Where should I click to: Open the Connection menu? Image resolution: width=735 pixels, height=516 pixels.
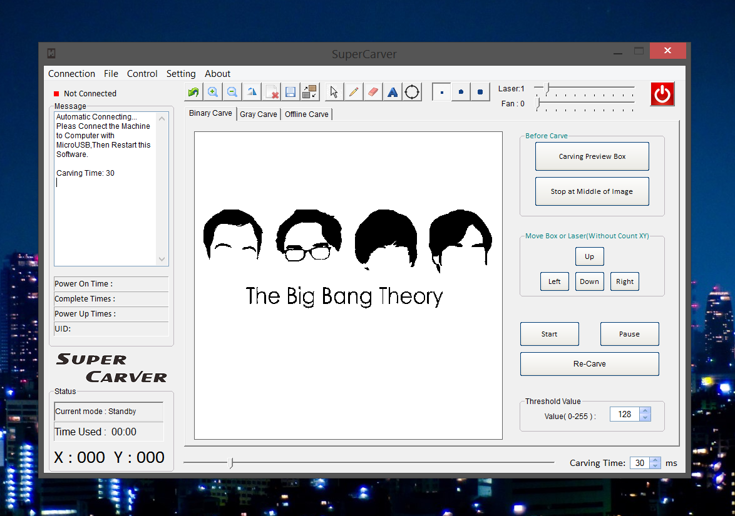[x=72, y=74]
